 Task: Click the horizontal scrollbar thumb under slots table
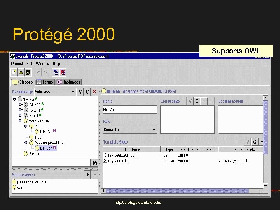click(x=177, y=191)
